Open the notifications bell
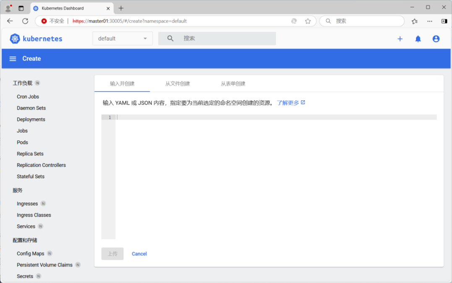452x283 pixels. click(418, 39)
